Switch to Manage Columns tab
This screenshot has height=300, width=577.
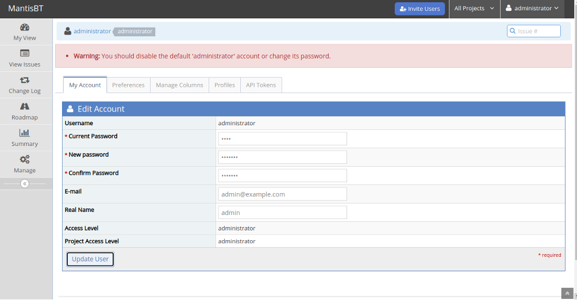179,85
